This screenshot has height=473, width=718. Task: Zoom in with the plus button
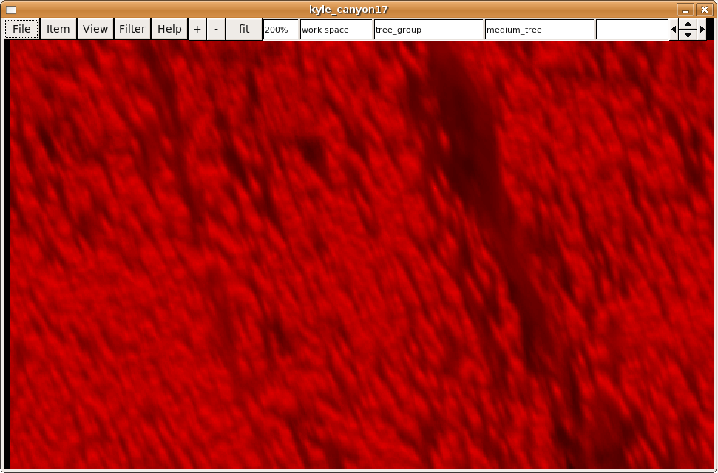(x=197, y=29)
